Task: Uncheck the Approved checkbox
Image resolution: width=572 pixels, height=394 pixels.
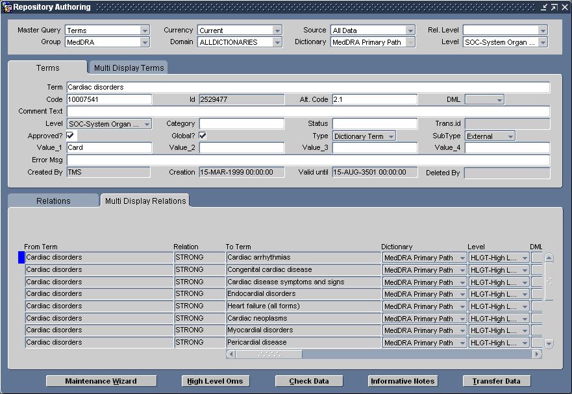Action: 69,136
